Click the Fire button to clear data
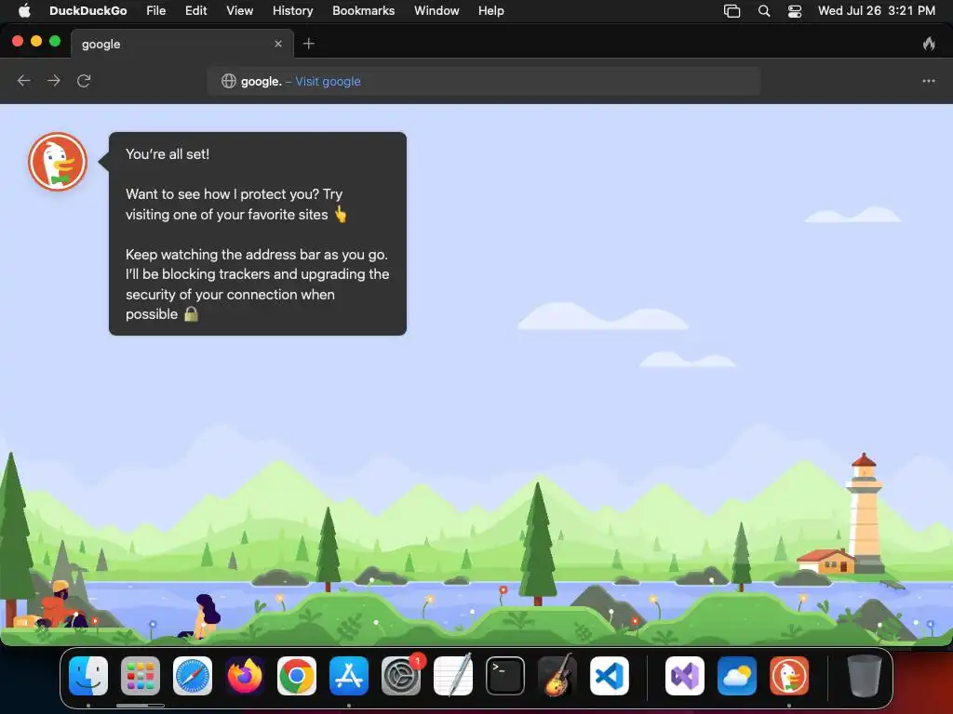The height and width of the screenshot is (714, 953). (x=928, y=44)
